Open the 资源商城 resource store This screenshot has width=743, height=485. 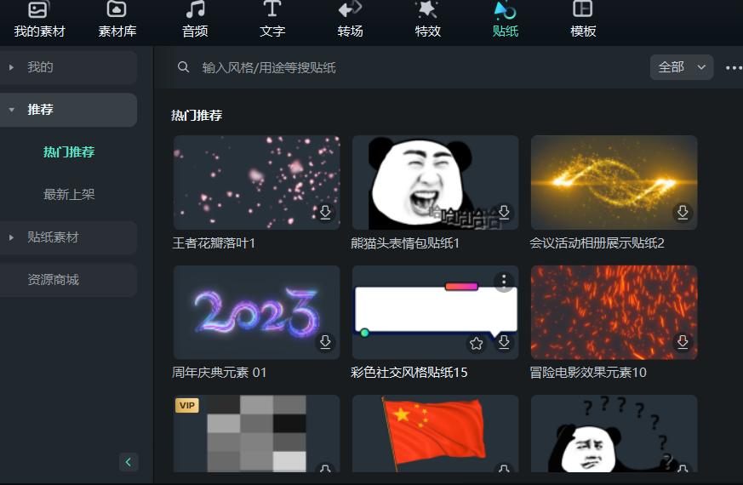(x=68, y=280)
